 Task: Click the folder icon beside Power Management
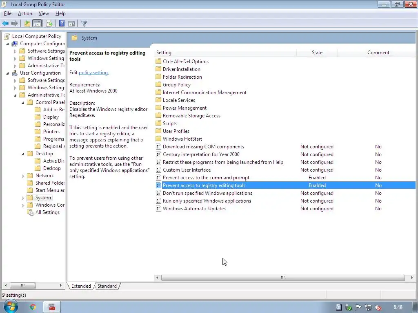click(158, 108)
